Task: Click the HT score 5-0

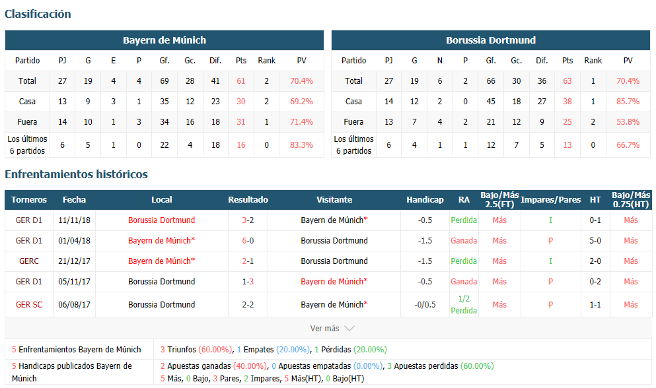Action: tap(595, 241)
